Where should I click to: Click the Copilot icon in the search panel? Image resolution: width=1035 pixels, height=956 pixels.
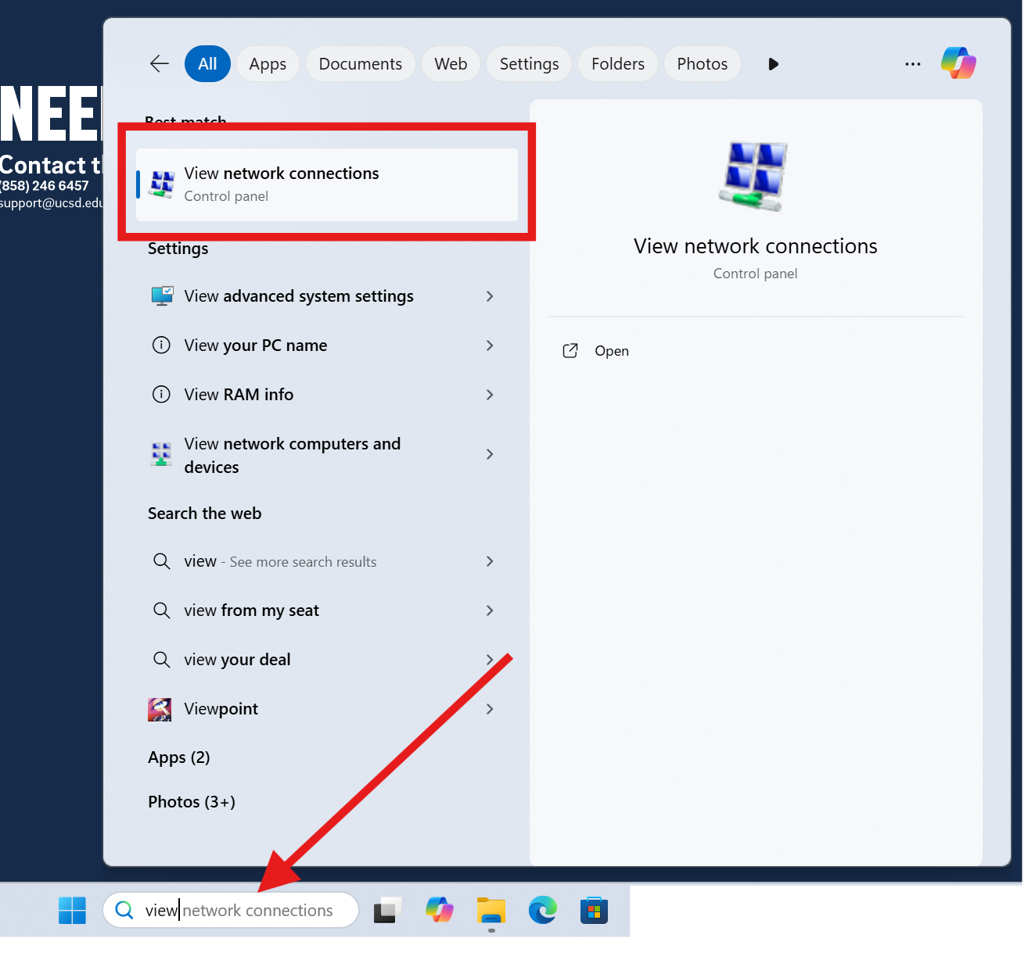(x=958, y=63)
